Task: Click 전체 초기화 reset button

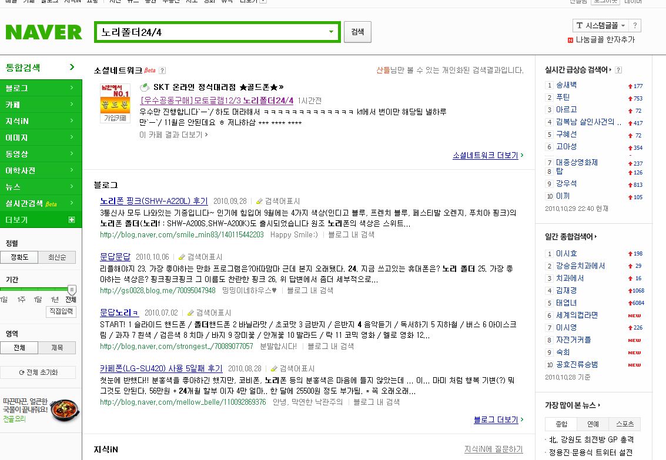Action: click(38, 372)
